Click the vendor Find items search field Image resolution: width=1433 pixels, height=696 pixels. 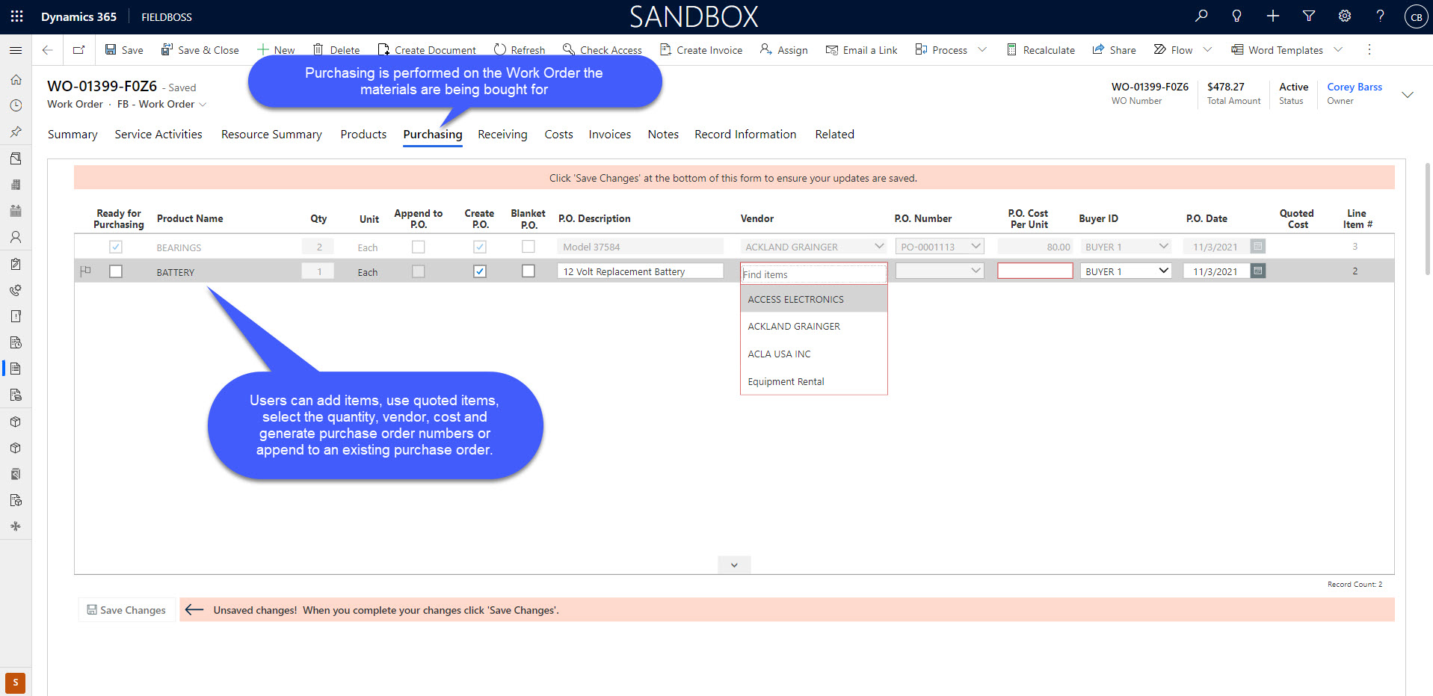click(x=813, y=274)
